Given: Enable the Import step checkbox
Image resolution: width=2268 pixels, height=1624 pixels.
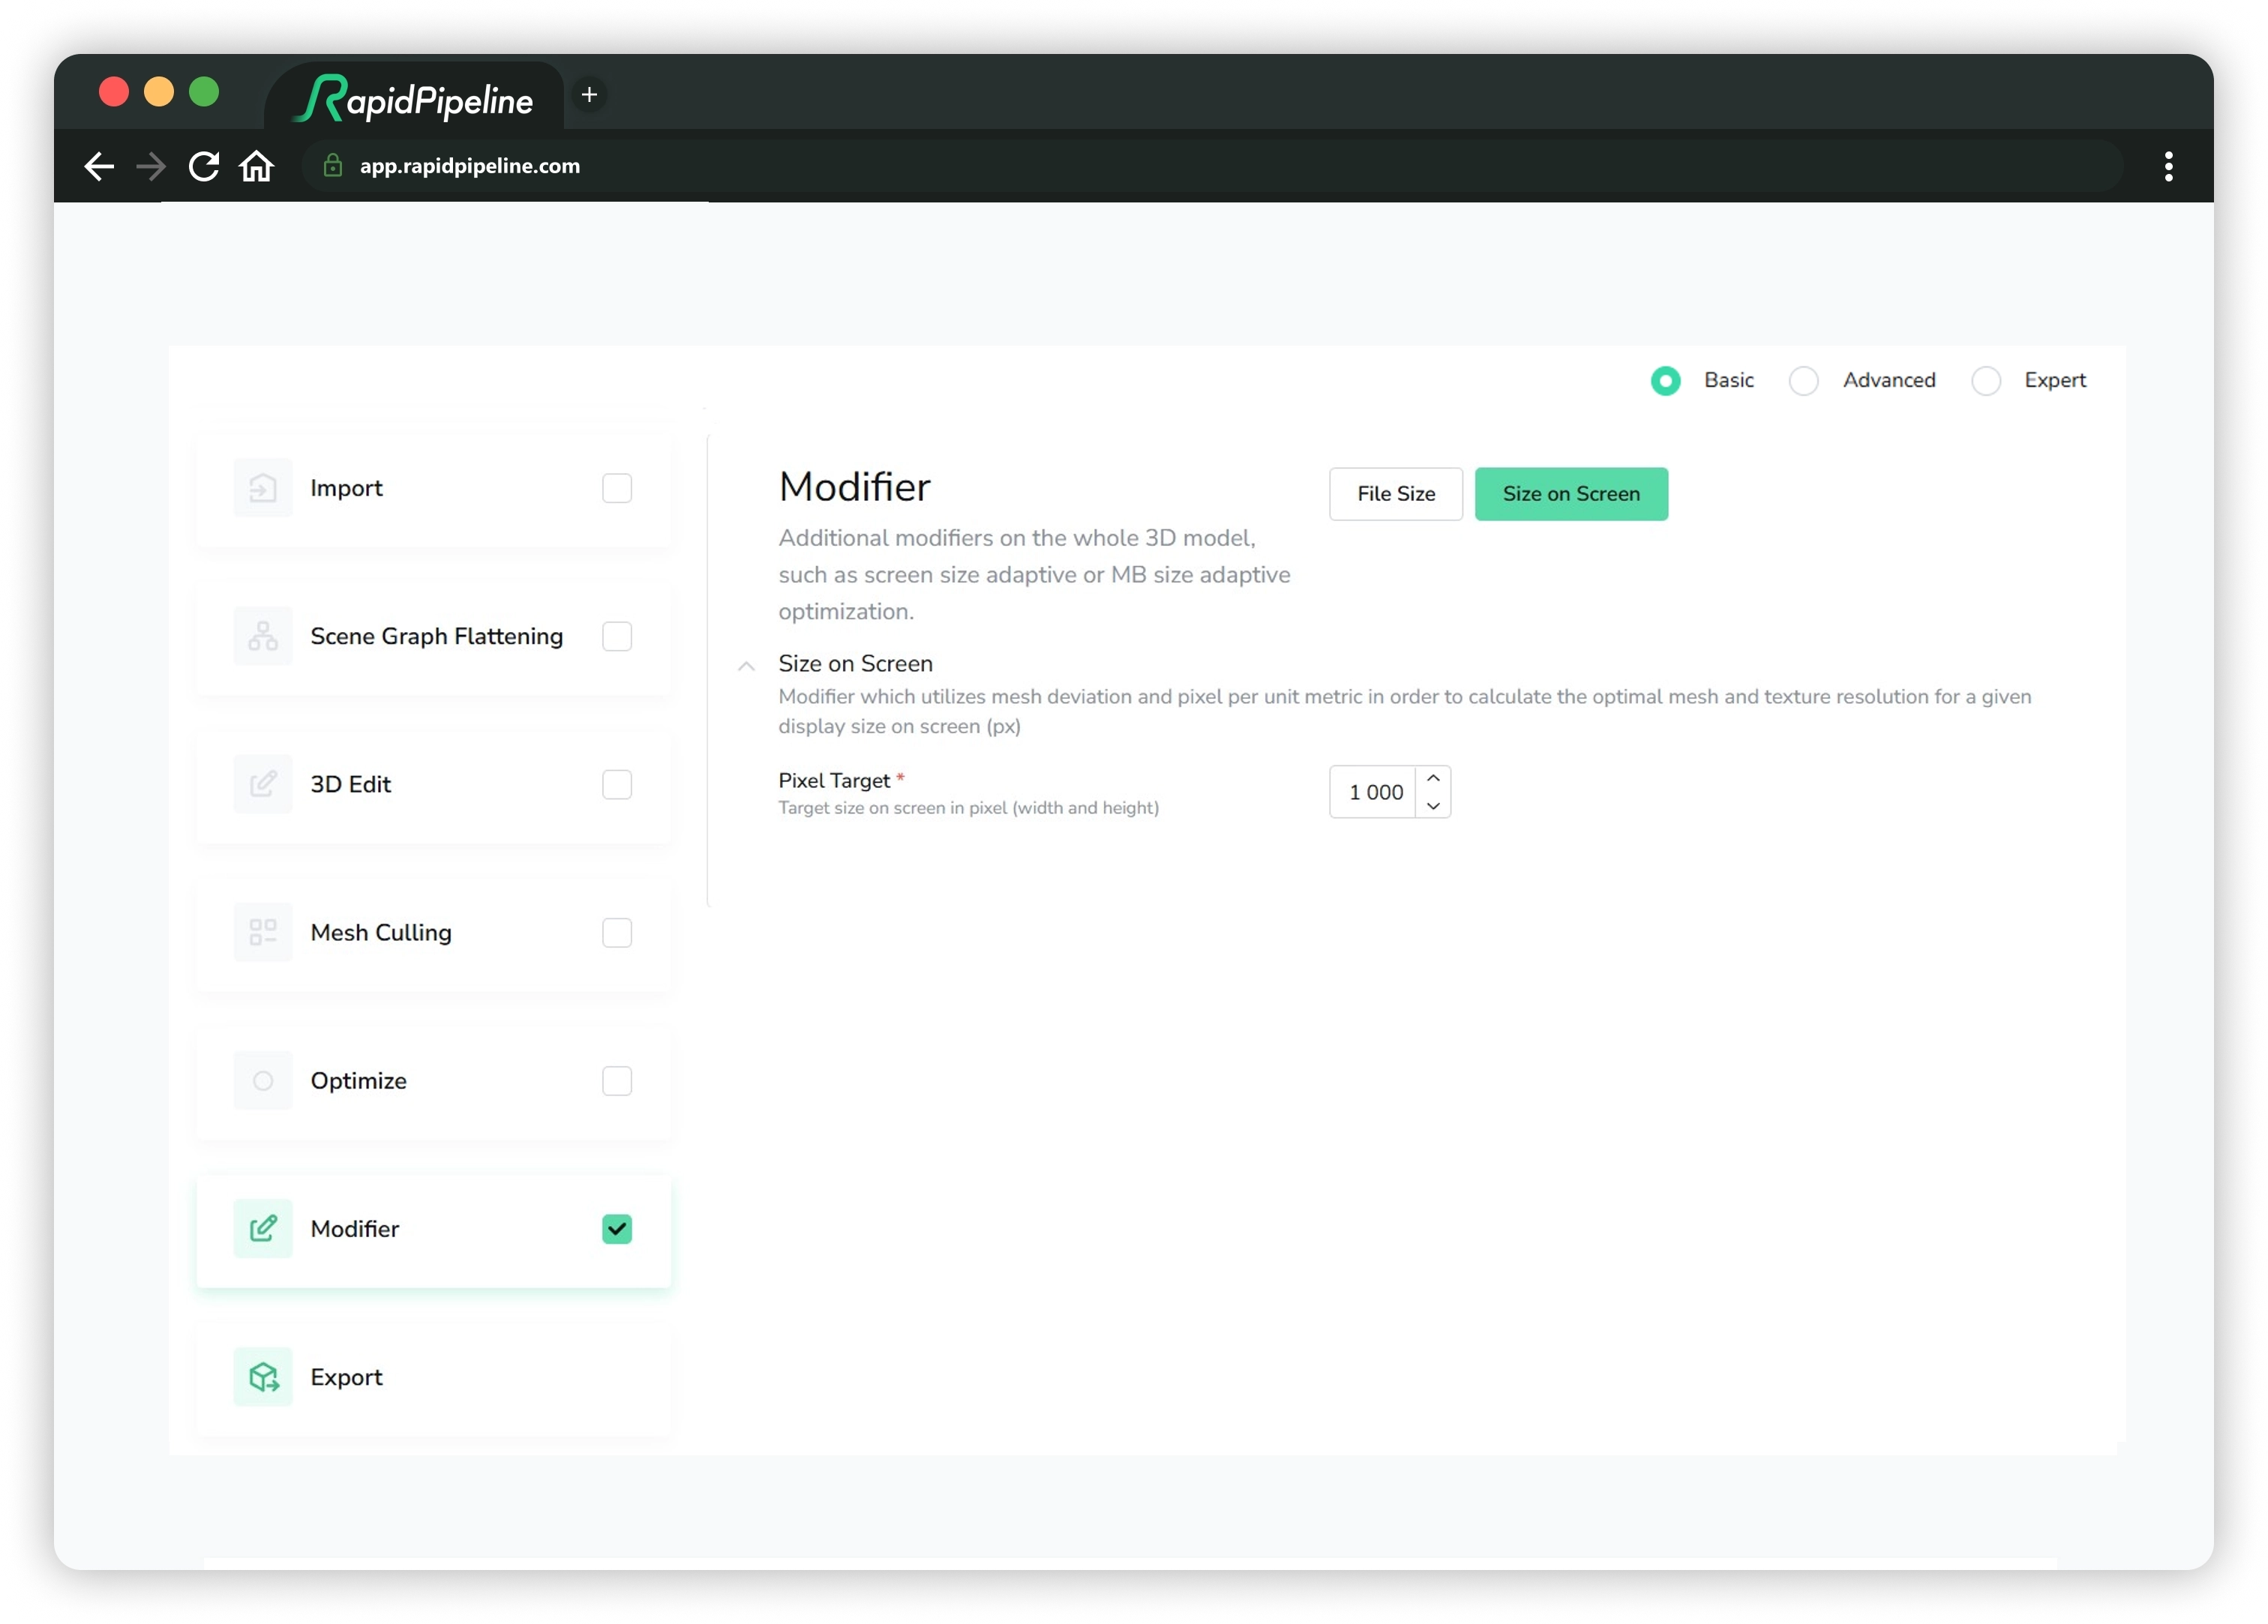Looking at the screenshot, I should click(x=617, y=488).
